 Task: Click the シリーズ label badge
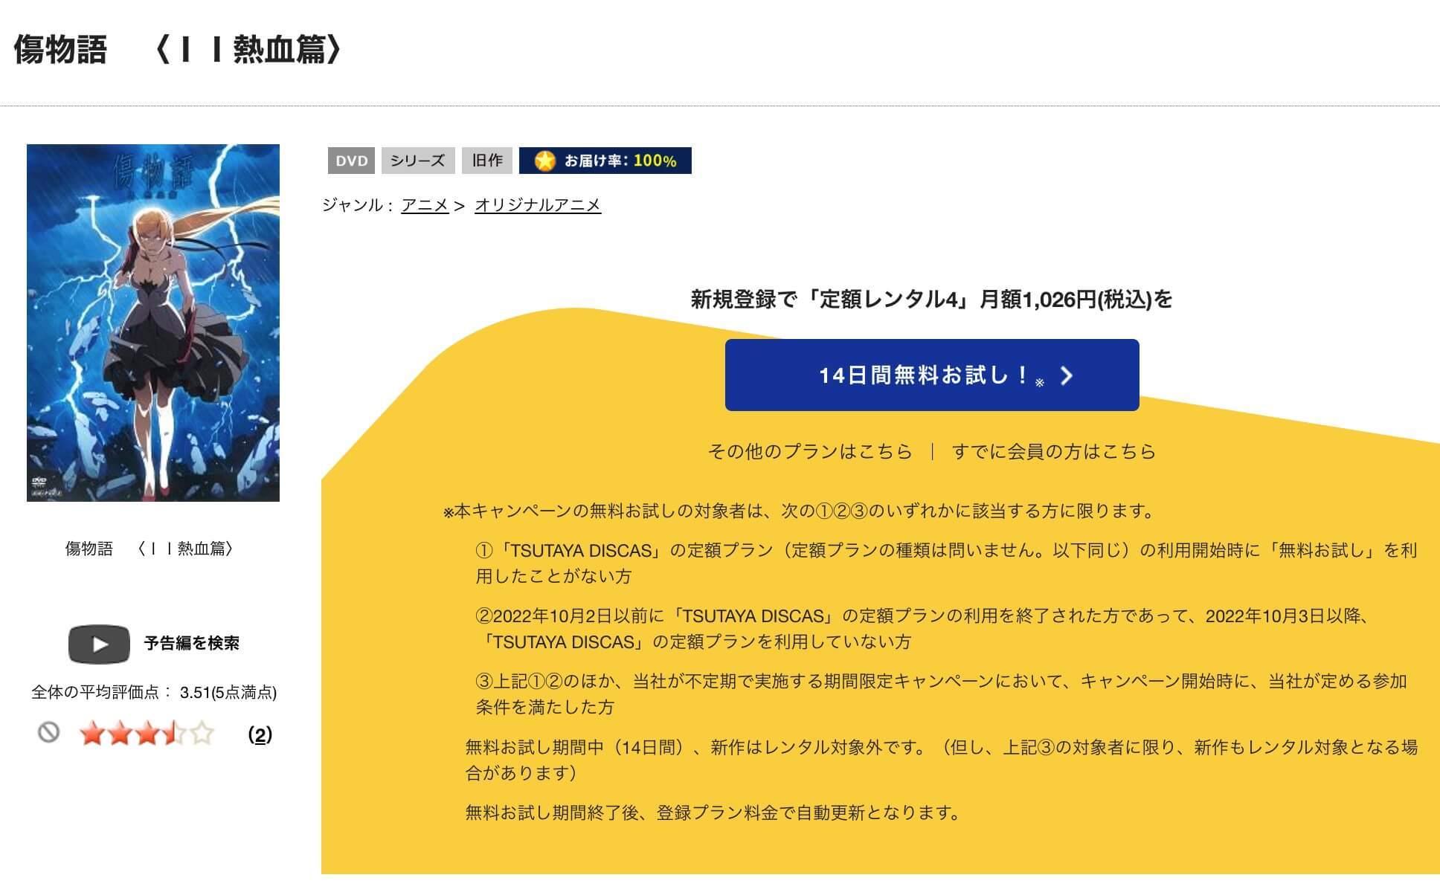coord(418,161)
